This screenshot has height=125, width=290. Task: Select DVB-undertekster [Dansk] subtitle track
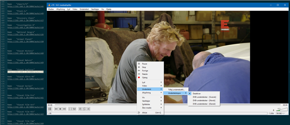click(204, 104)
